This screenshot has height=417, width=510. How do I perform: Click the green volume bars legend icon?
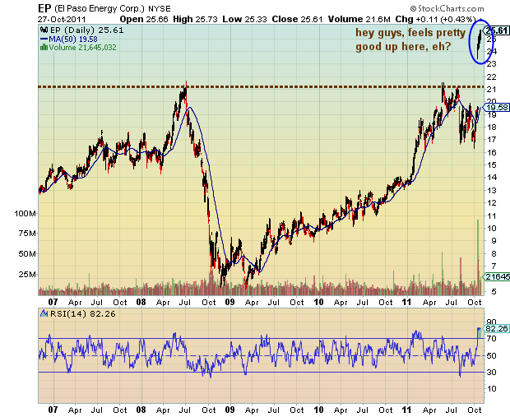pos(44,48)
